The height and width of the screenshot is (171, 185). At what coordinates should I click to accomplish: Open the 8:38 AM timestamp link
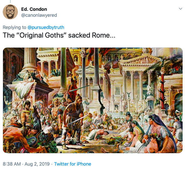pos(11,164)
